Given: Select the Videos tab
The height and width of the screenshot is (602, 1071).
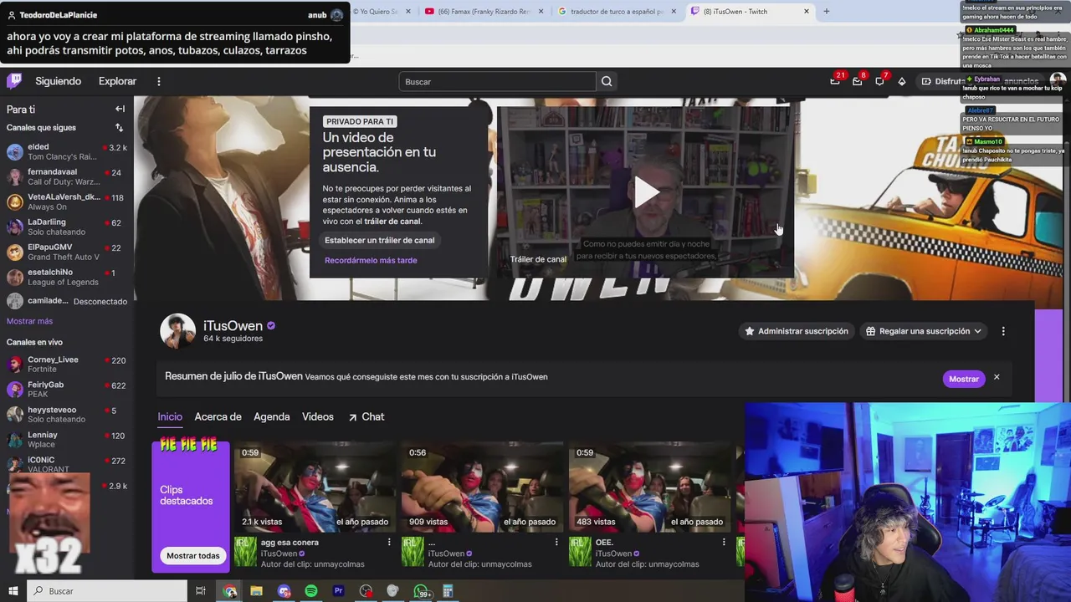Looking at the screenshot, I should click(x=317, y=416).
